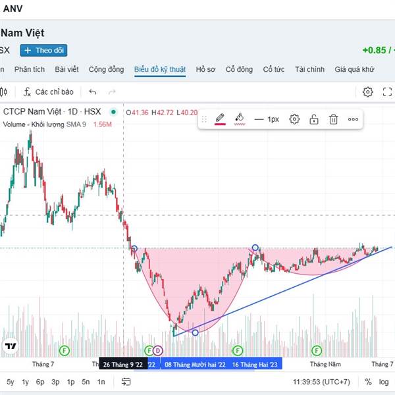The width and height of the screenshot is (395, 395).
Task: Open go-to-date calendar icon
Action: (126, 382)
